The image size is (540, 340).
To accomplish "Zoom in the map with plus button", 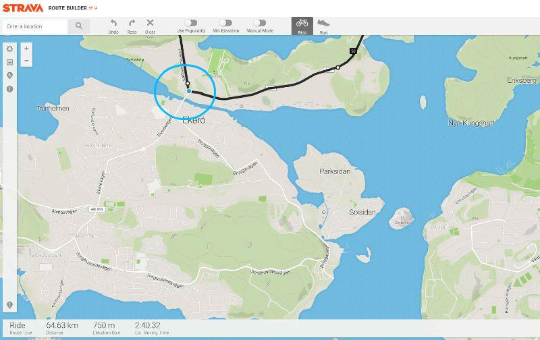I will click(x=26, y=49).
